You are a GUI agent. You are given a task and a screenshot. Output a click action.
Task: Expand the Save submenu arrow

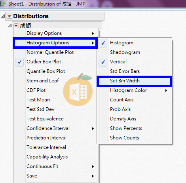pyautogui.click(x=93, y=176)
